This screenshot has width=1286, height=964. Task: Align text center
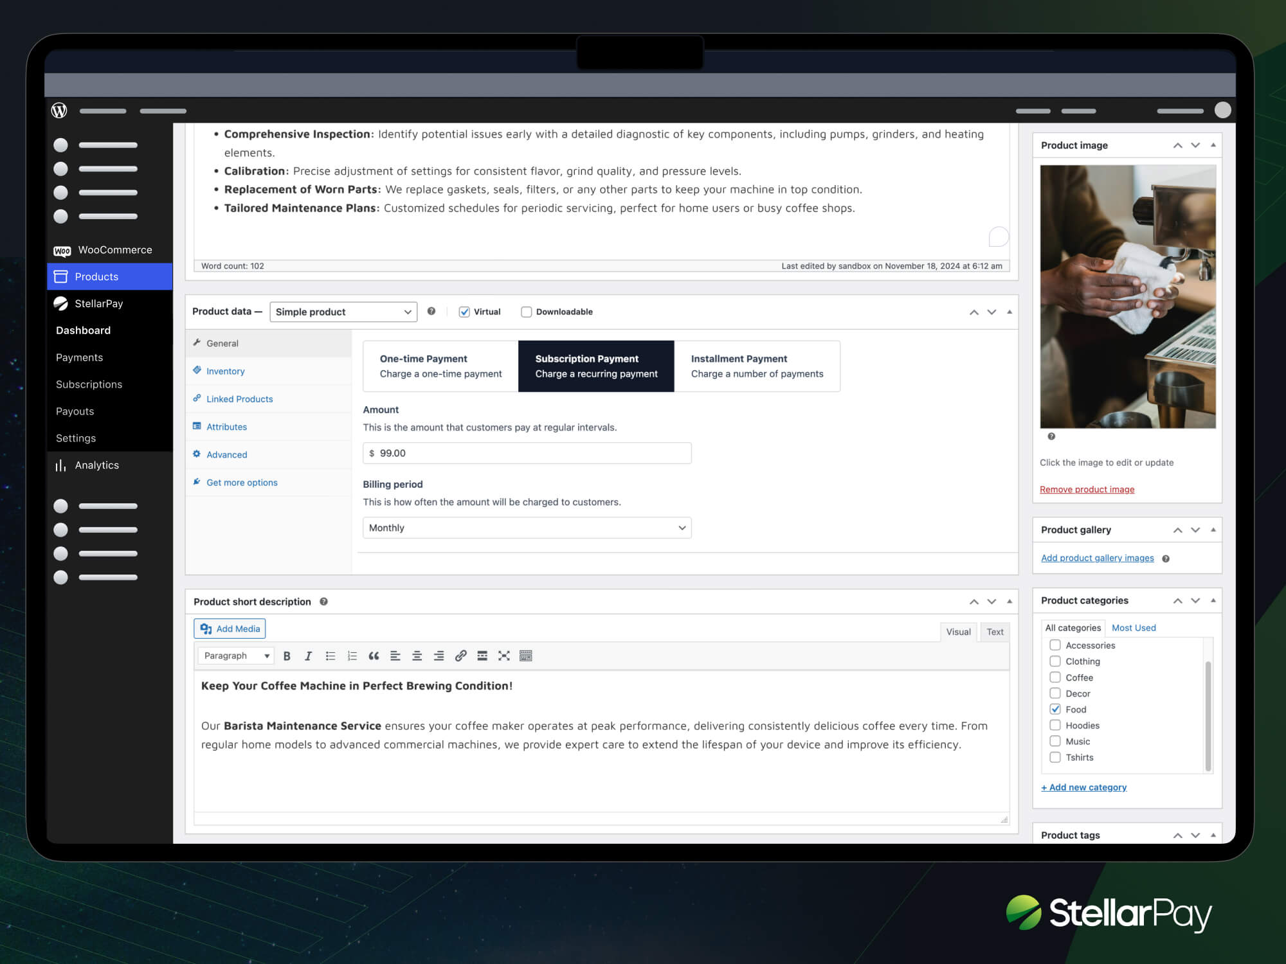point(417,656)
